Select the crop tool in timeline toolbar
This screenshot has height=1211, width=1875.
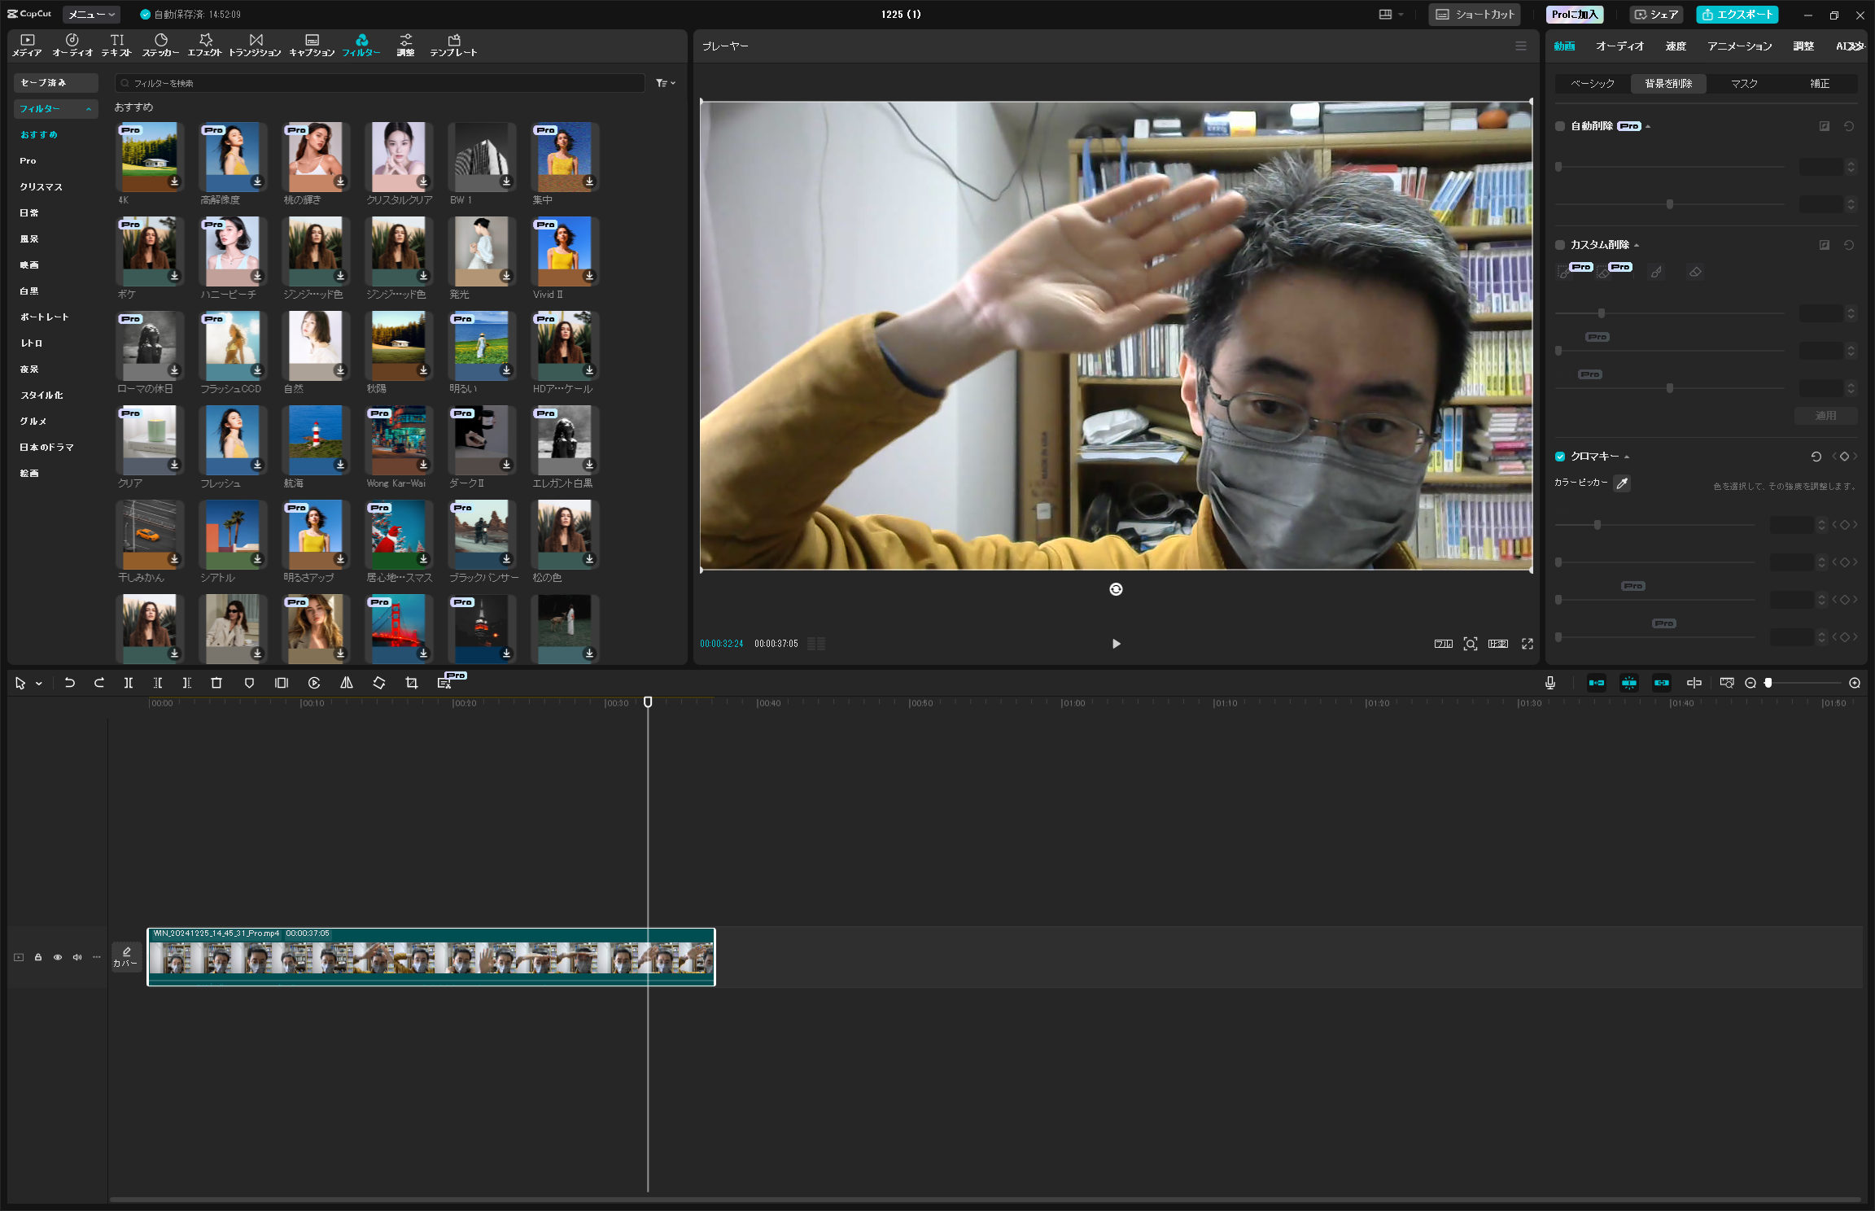[412, 683]
